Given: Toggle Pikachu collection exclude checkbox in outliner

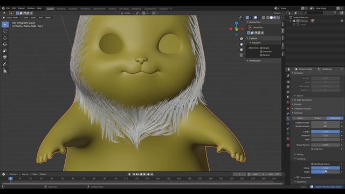Looking at the screenshot, I should (294, 21).
